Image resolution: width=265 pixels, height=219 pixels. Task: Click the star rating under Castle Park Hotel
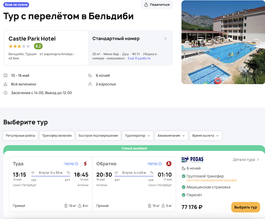tap(19, 46)
